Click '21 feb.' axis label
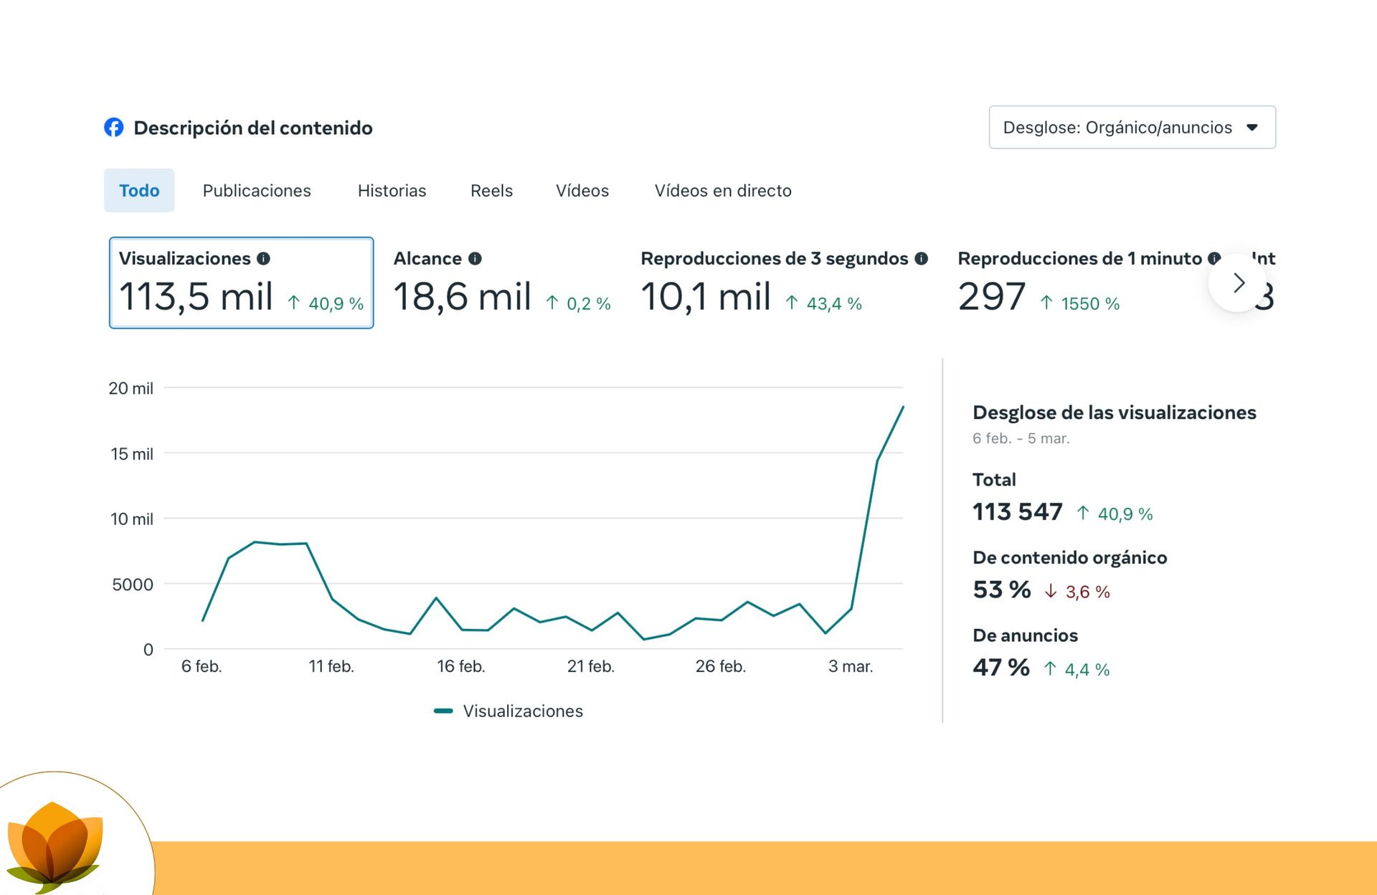 (x=591, y=667)
